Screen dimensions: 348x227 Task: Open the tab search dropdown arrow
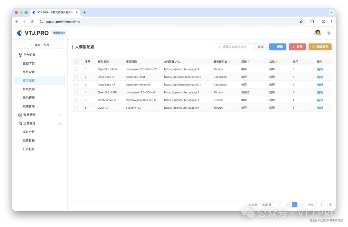click(x=332, y=13)
